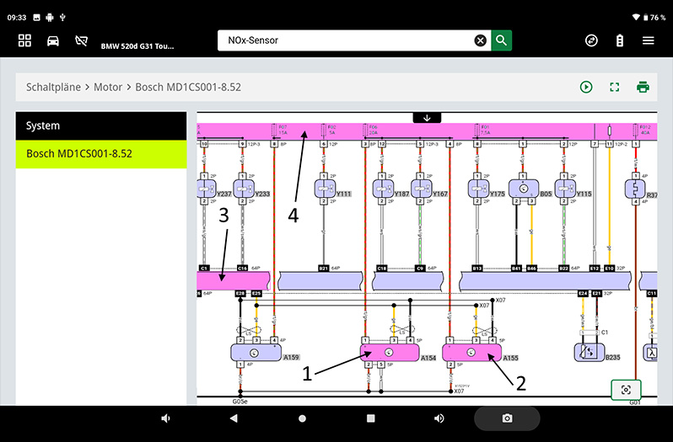Select component A155 in the diagram
The image size is (673, 442).
[471, 352]
